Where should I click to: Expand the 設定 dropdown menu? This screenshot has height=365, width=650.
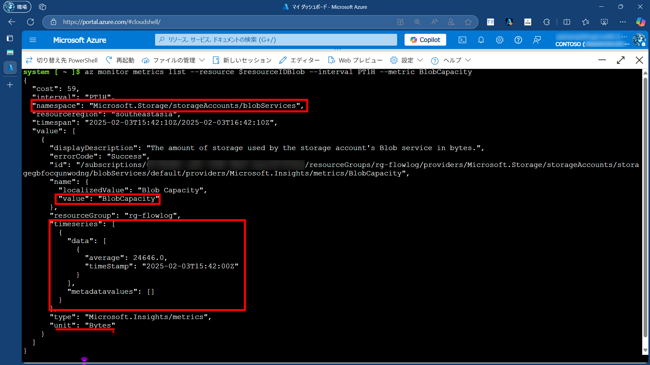pos(407,60)
